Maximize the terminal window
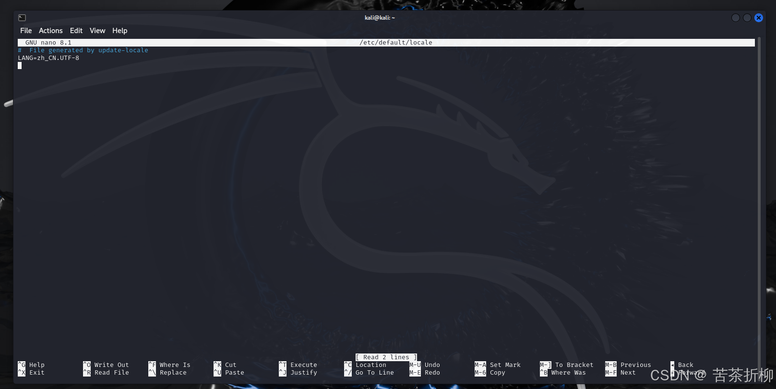 click(x=747, y=18)
